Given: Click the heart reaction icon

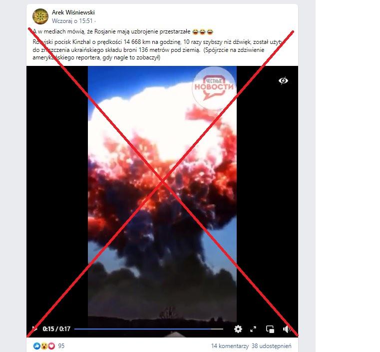Looking at the screenshot, I should pos(51,346).
